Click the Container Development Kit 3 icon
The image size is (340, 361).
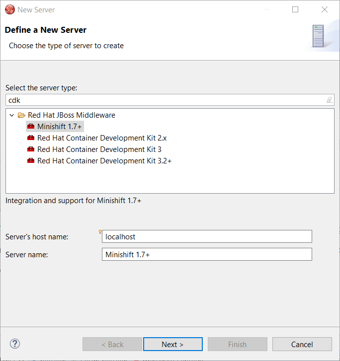coord(31,149)
